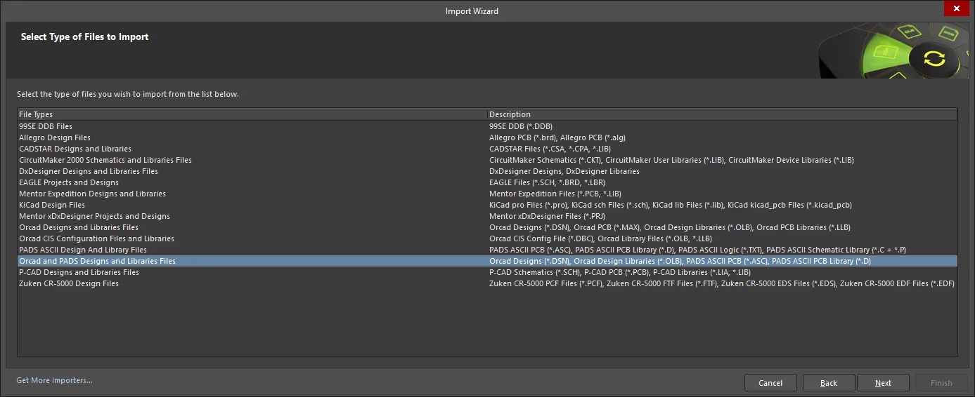This screenshot has width=975, height=397.
Task: Select DxDesigner Designs and Libraries Files
Action: click(x=487, y=171)
